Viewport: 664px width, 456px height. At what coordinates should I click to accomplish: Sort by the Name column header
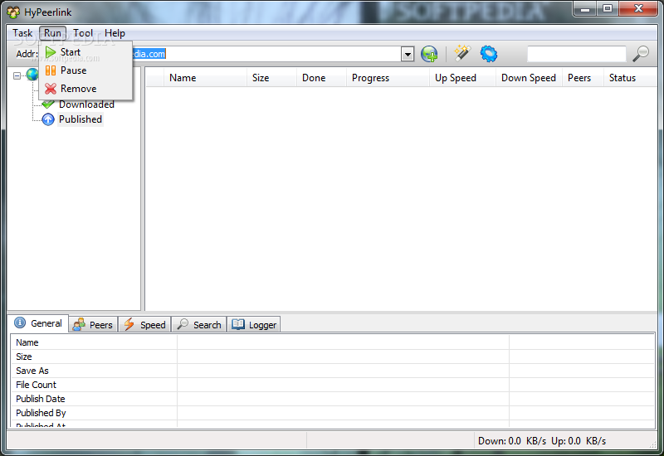pyautogui.click(x=205, y=78)
